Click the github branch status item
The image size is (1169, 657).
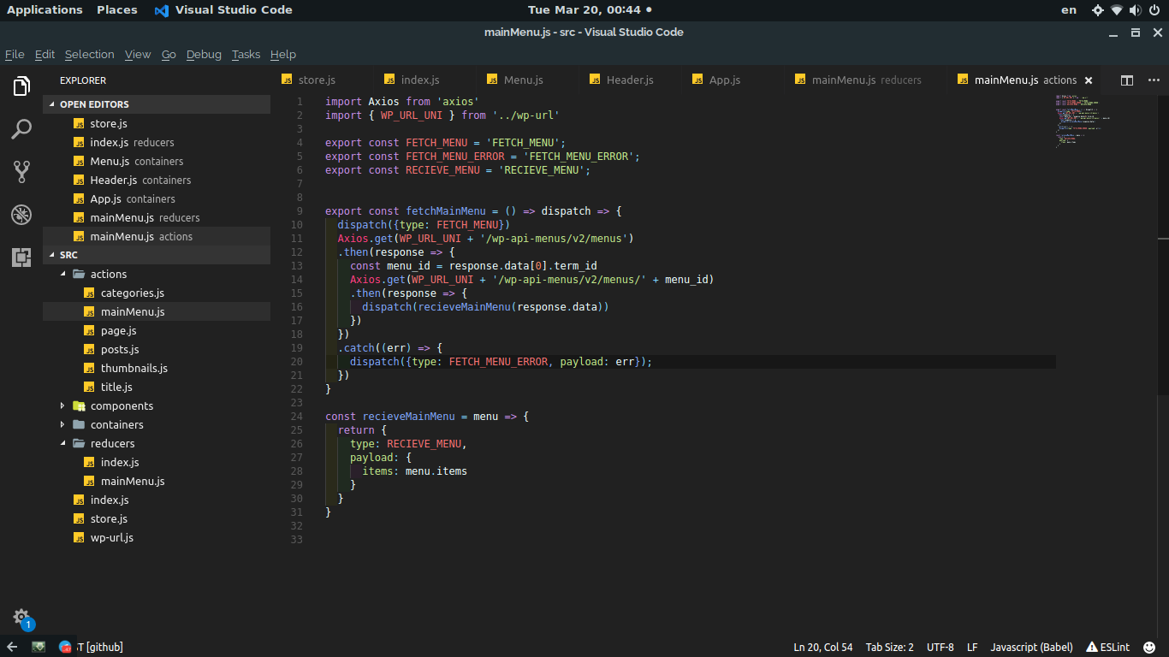pos(101,648)
